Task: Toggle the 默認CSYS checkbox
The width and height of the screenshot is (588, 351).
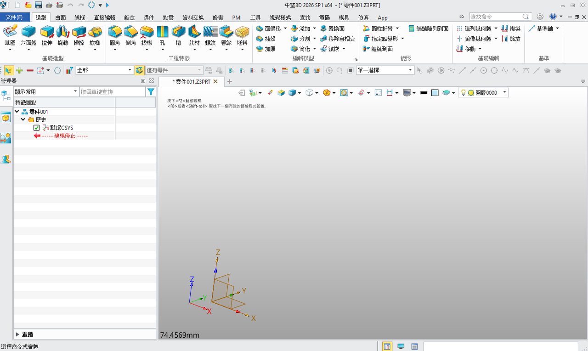Action: (37, 128)
